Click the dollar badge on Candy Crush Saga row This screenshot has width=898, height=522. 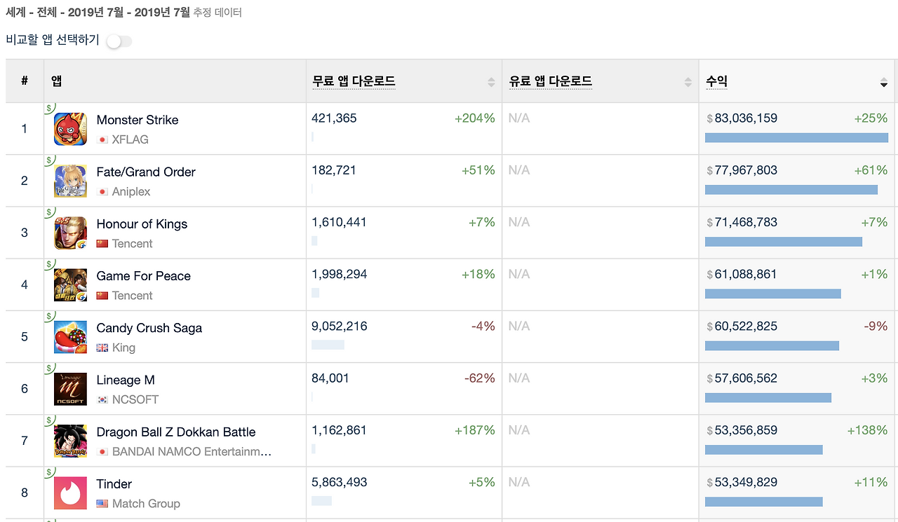pyautogui.click(x=49, y=316)
